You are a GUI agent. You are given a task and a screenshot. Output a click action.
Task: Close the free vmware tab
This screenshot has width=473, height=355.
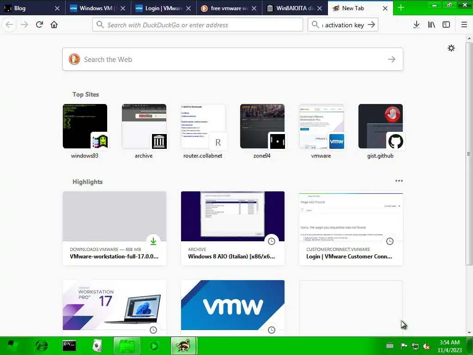point(254,8)
